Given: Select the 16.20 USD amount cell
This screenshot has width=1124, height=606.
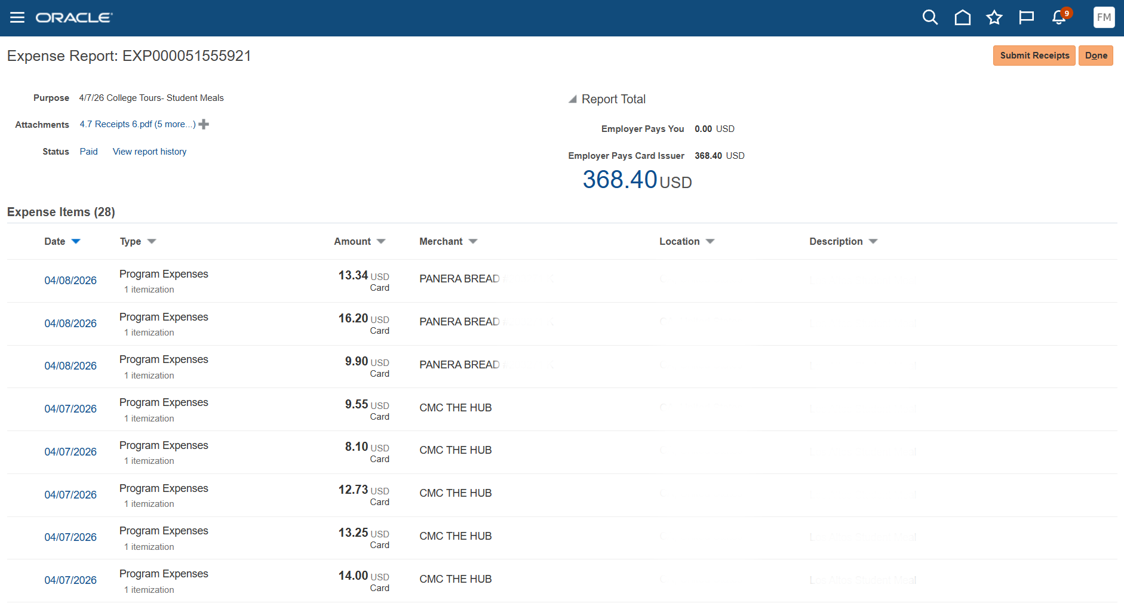Looking at the screenshot, I should point(364,324).
